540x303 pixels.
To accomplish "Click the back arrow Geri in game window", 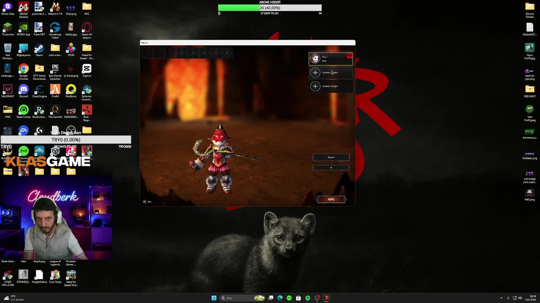I will point(147,202).
